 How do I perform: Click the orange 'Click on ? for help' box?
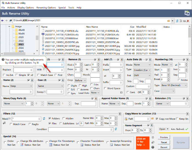coord(143,143)
